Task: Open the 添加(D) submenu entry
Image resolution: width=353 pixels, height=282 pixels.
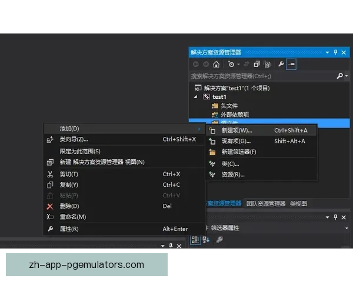Action: 124,129
